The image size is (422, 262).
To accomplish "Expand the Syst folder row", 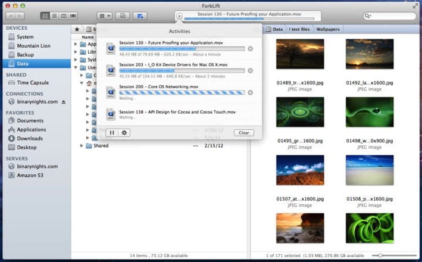I will [76, 60].
